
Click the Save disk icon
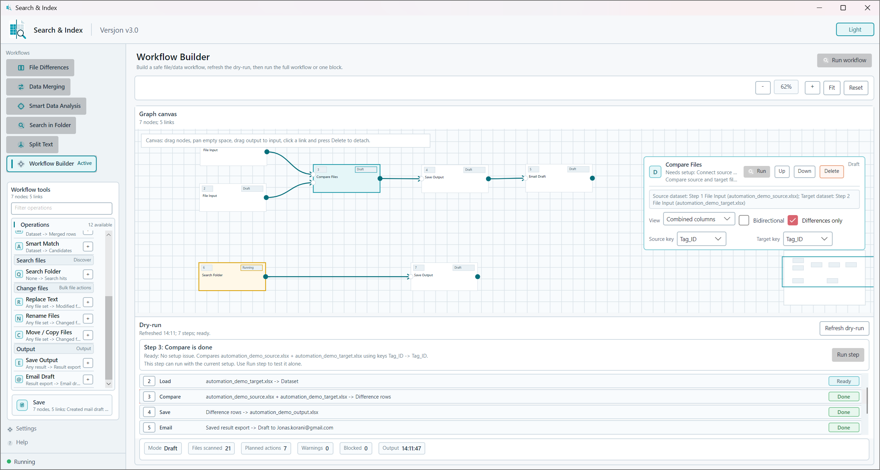coord(22,405)
